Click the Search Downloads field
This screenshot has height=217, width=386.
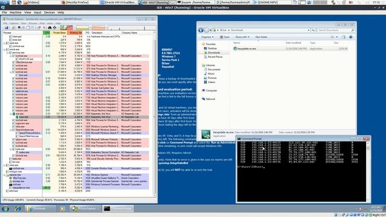click(x=336, y=30)
